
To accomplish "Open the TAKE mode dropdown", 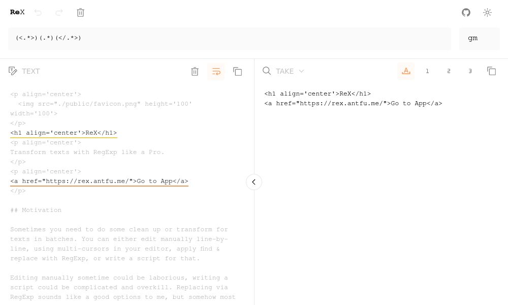I will (290, 71).
